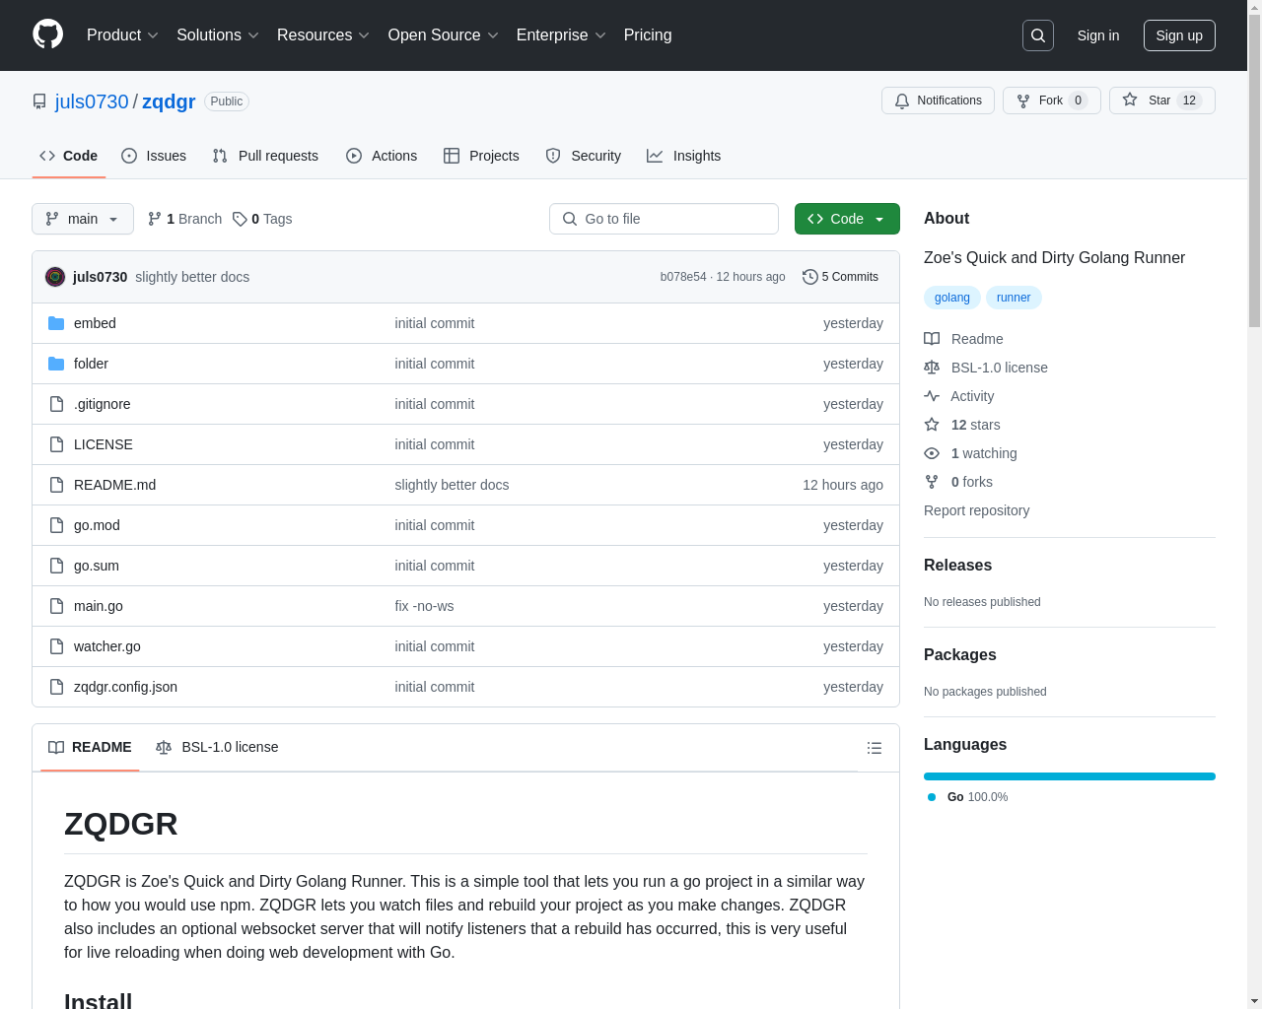Image resolution: width=1262 pixels, height=1009 pixels.
Task: Click the runner topic tag
Action: [x=1014, y=298]
